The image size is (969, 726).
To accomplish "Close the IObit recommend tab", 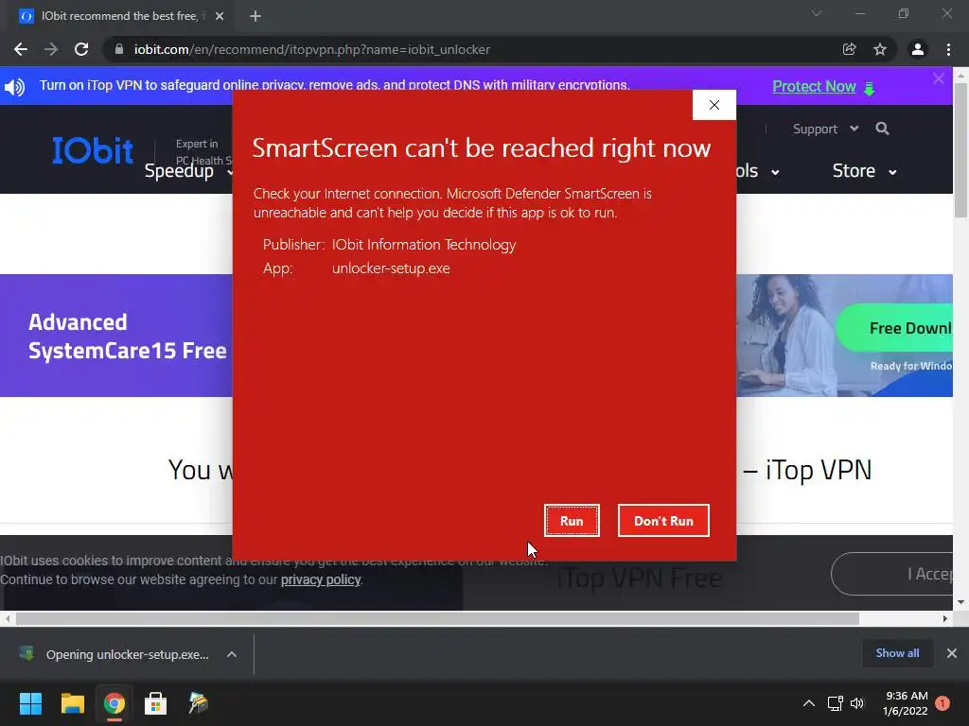I will point(220,16).
